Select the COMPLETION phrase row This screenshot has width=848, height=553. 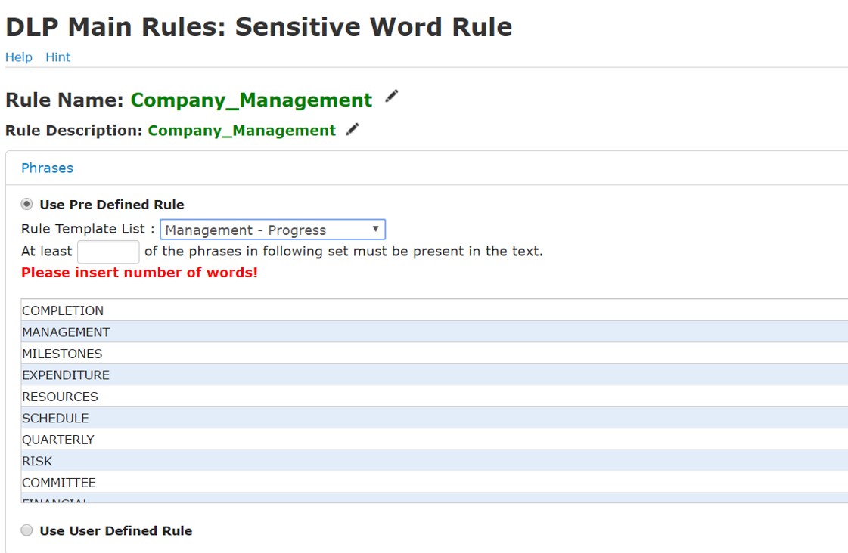[63, 310]
